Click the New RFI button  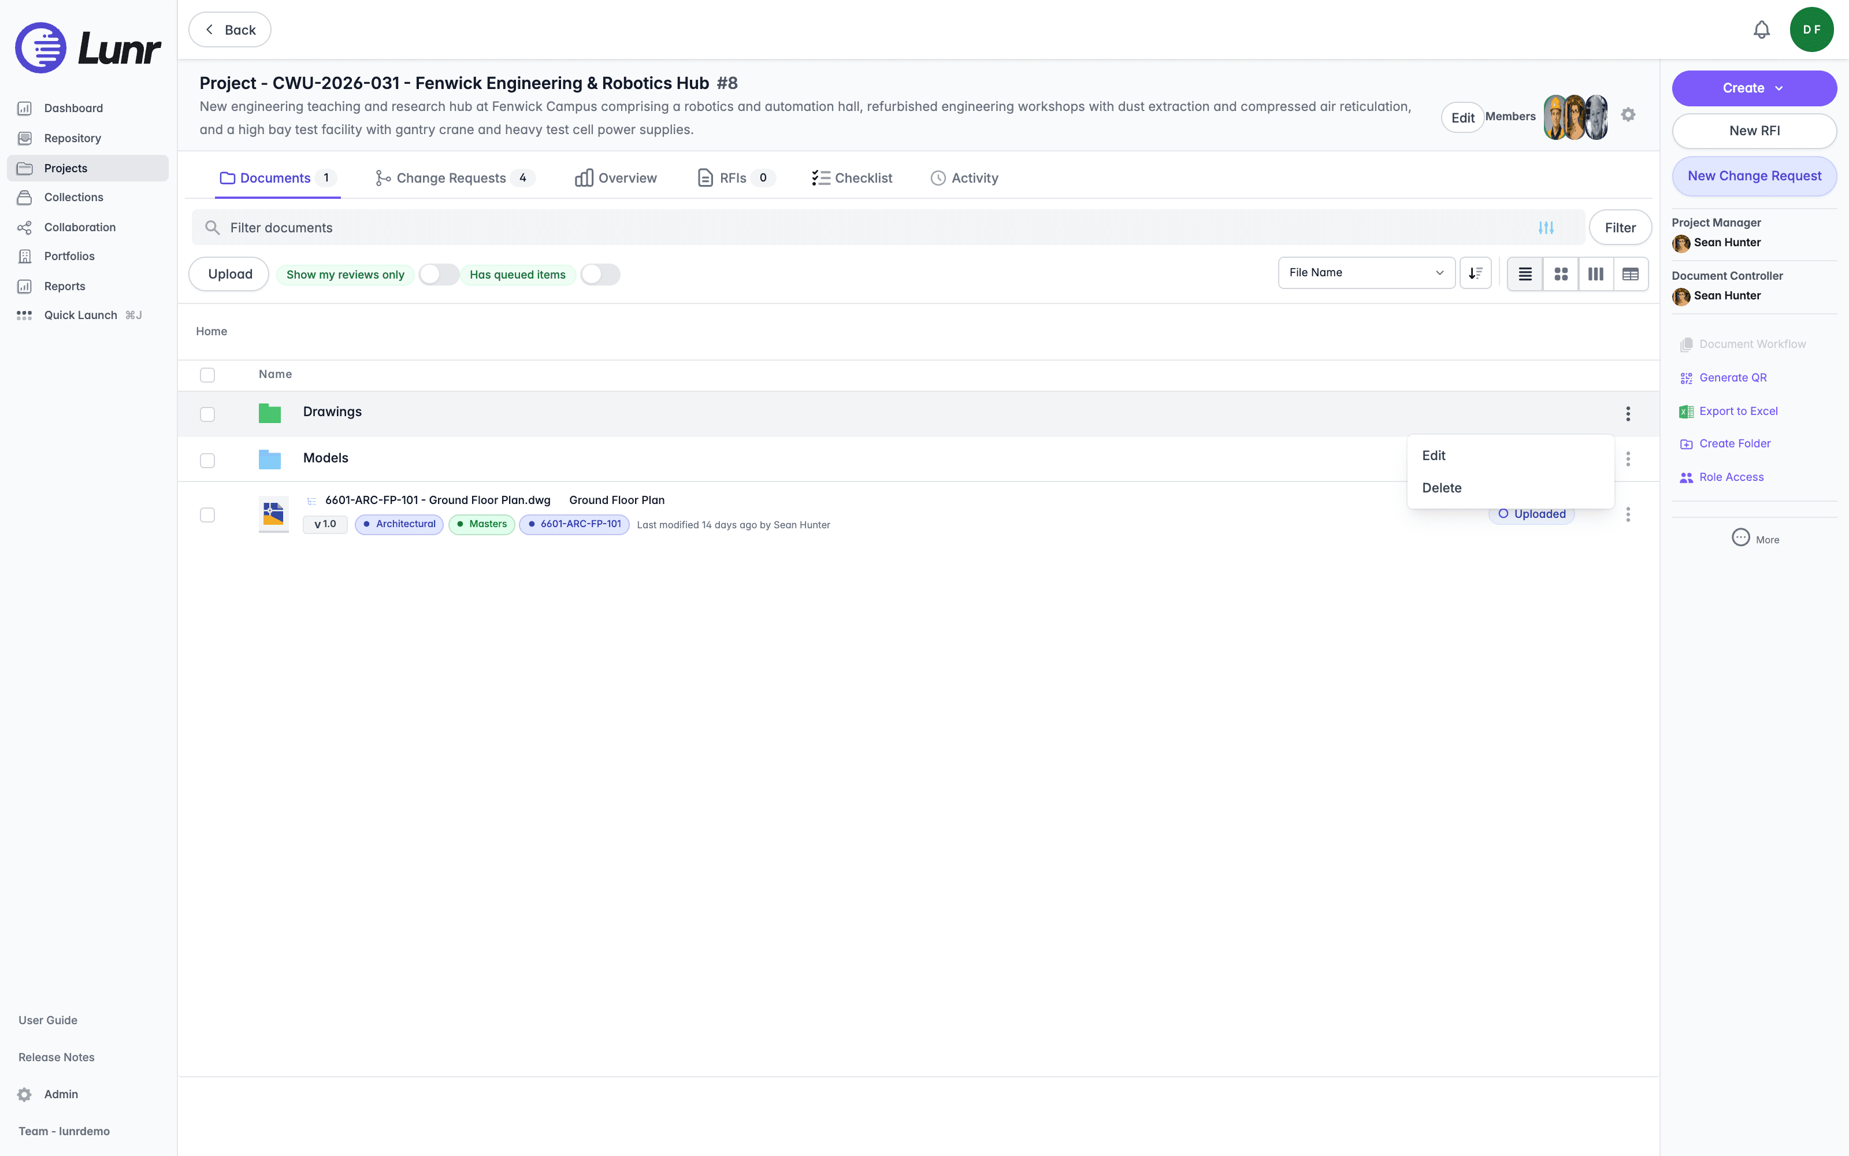click(1754, 131)
